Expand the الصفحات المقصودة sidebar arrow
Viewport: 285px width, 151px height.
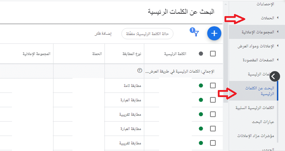tap(278, 60)
